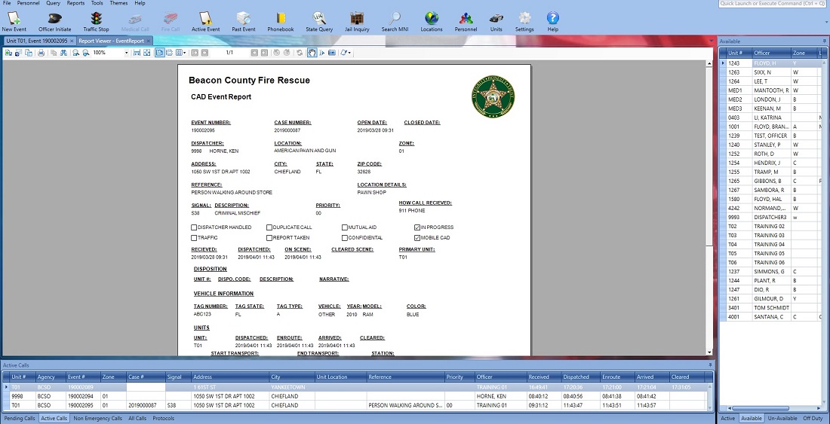Open the Reports menu
Screen dimensions: 830x424
tap(75, 4)
